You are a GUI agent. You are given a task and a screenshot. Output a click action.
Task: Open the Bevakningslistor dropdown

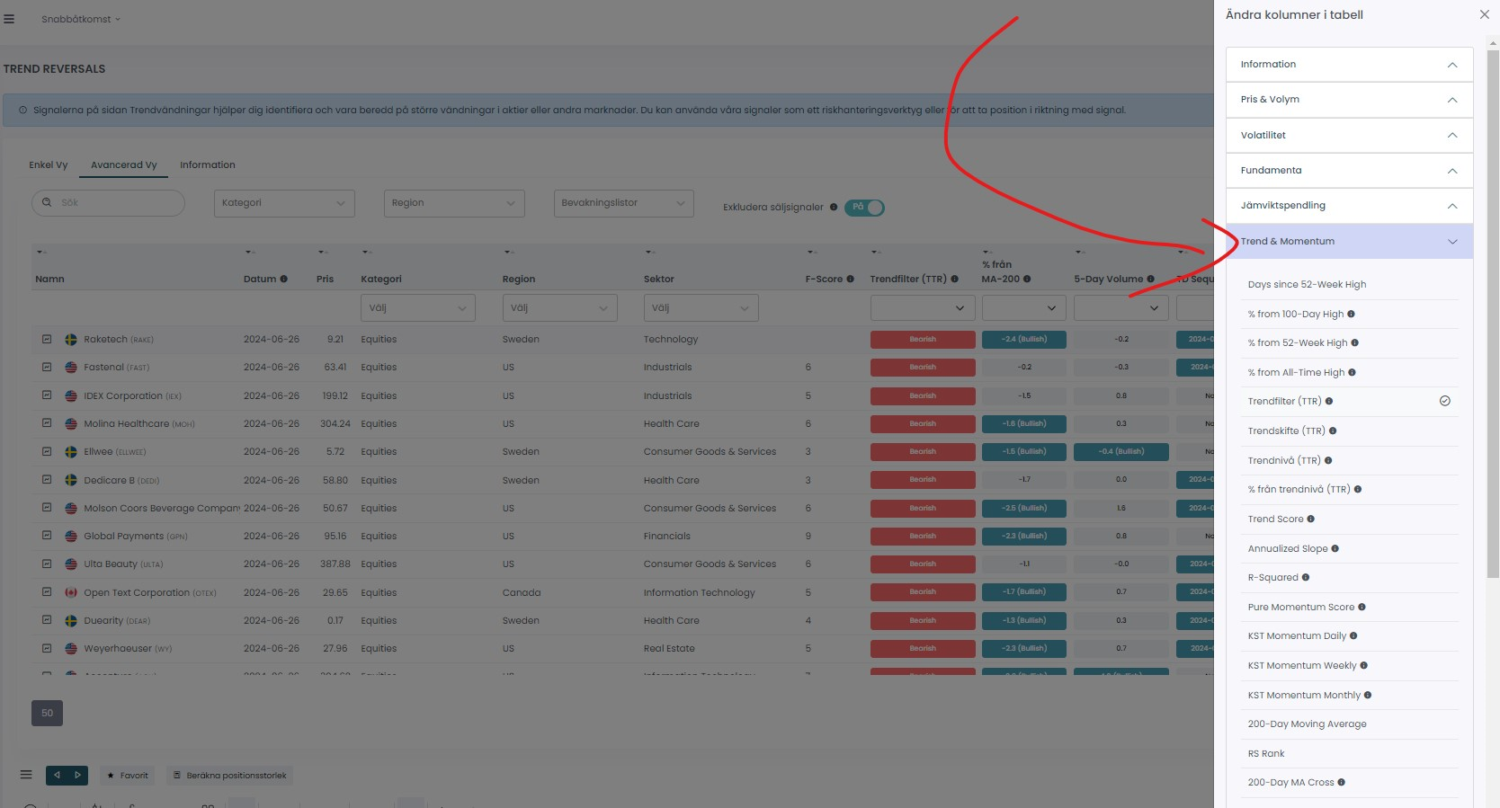[623, 203]
